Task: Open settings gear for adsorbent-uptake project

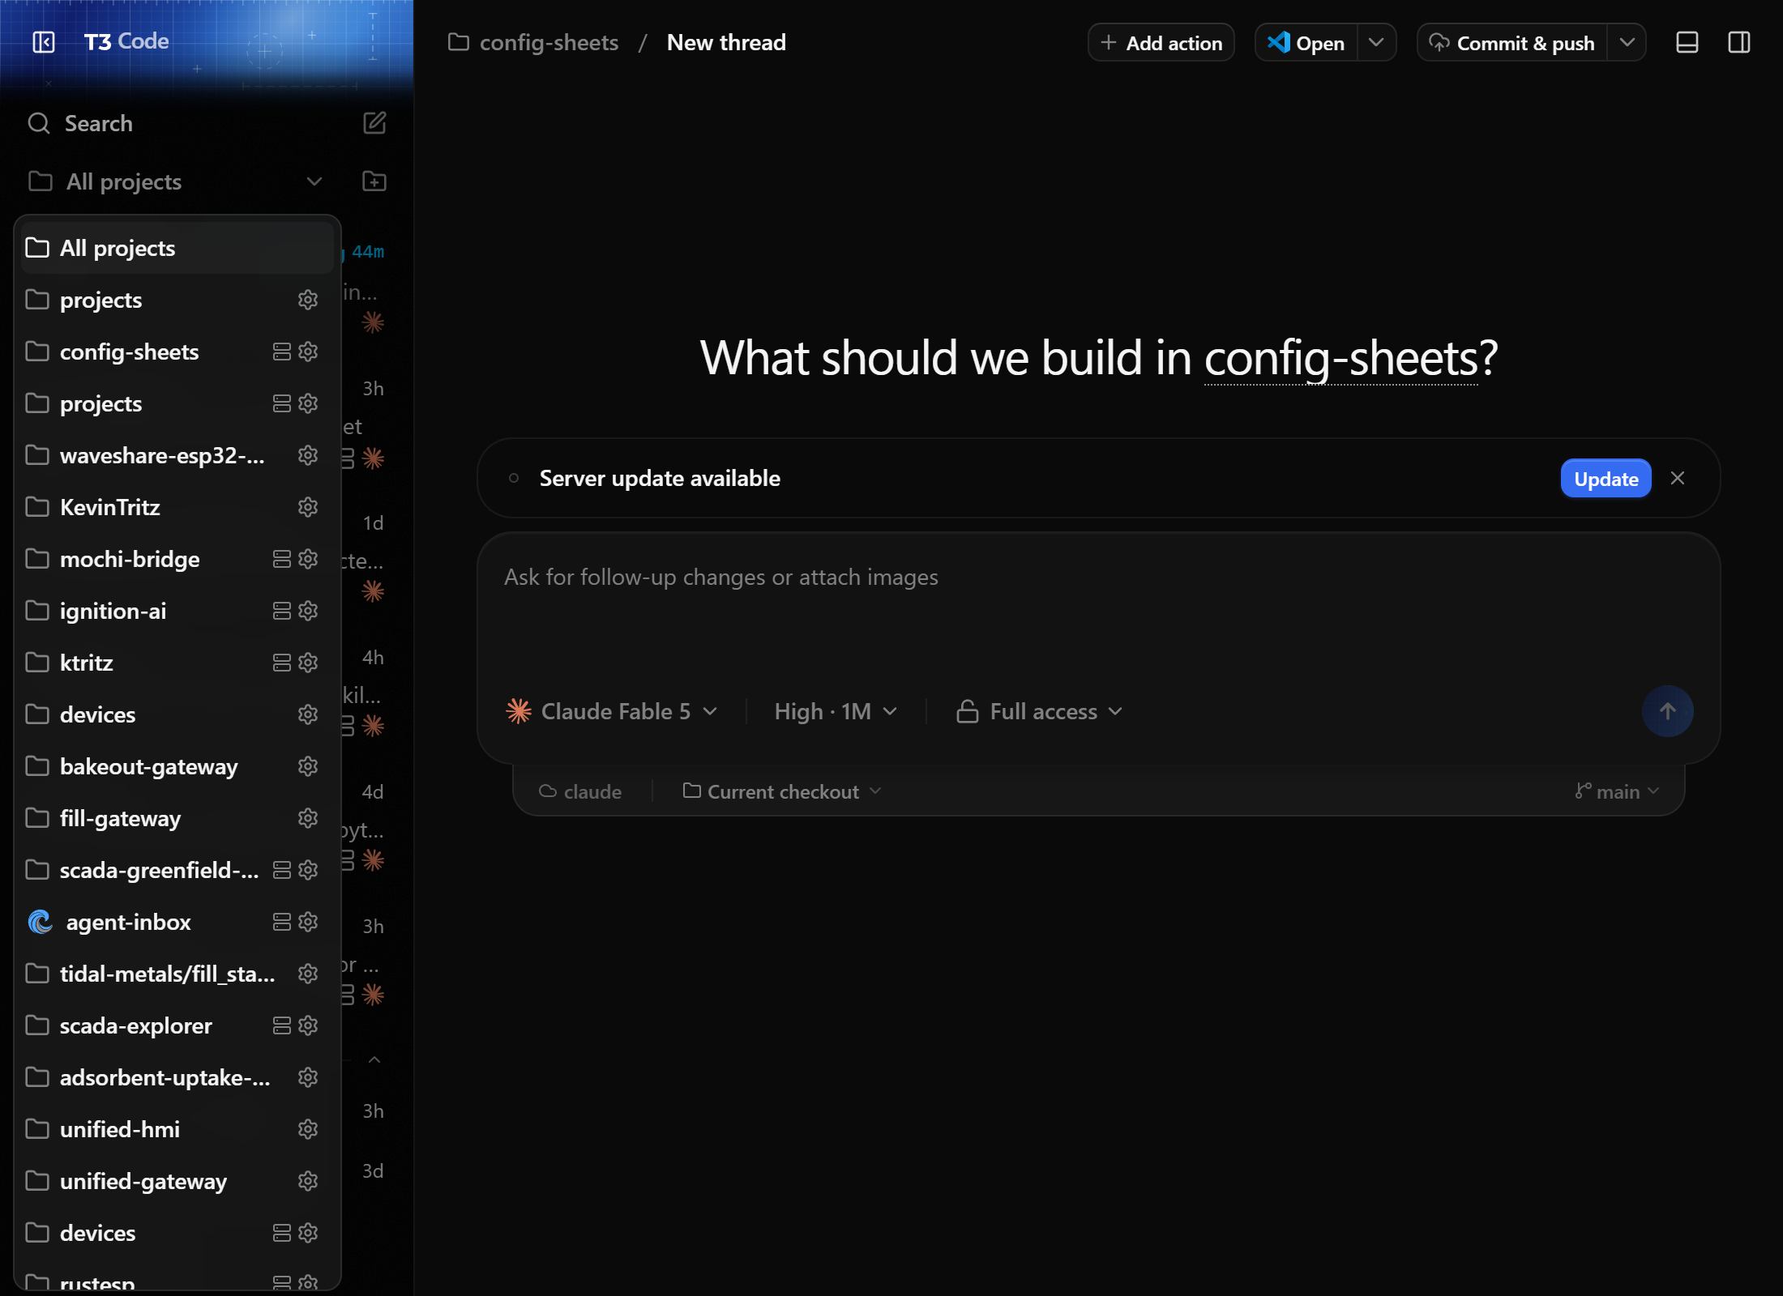Action: click(x=308, y=1077)
